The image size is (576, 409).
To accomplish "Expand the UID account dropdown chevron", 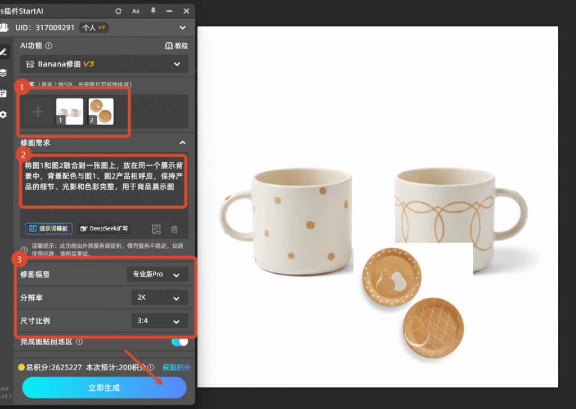I will coord(183,28).
